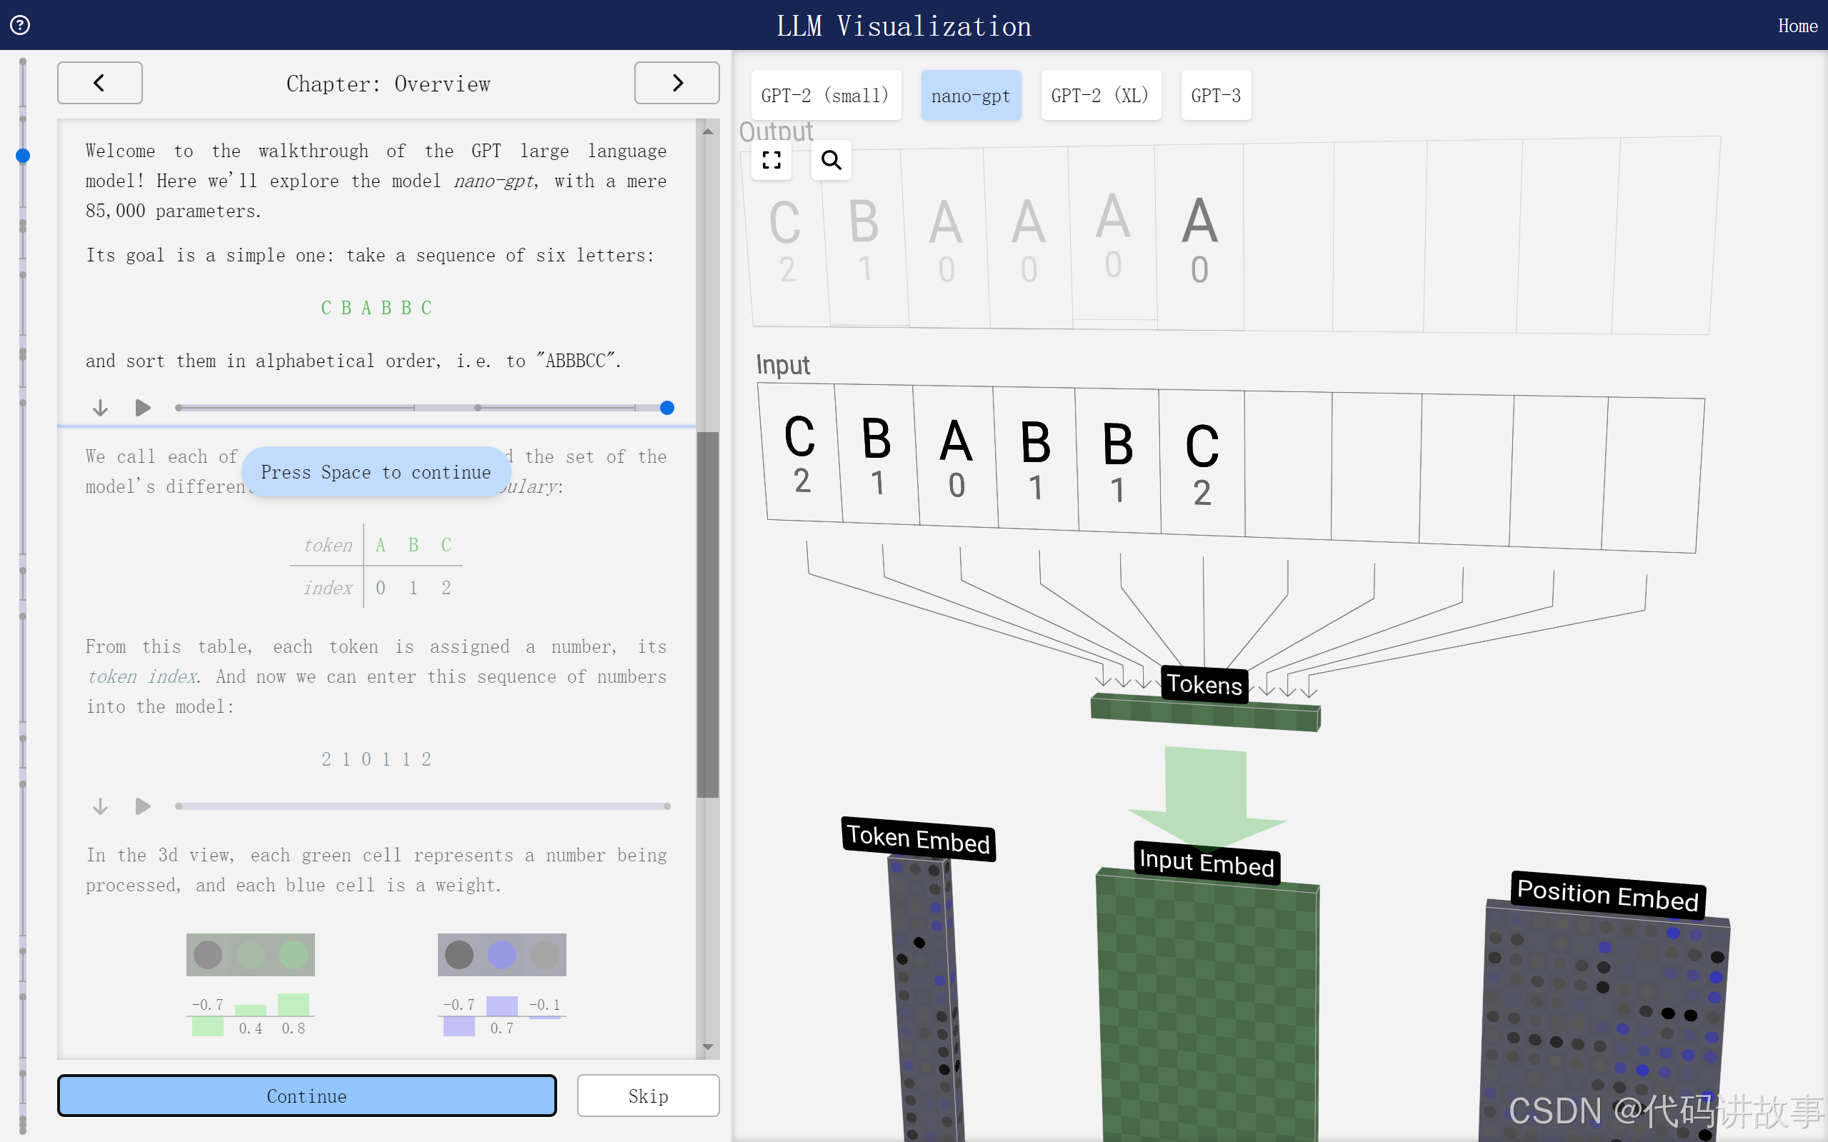Click the Skip button

[x=647, y=1096]
